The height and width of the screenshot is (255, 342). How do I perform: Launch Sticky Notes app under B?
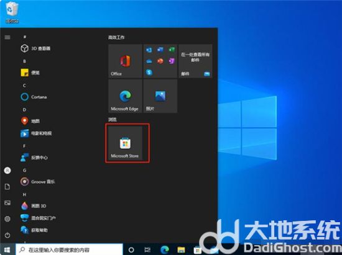point(30,73)
